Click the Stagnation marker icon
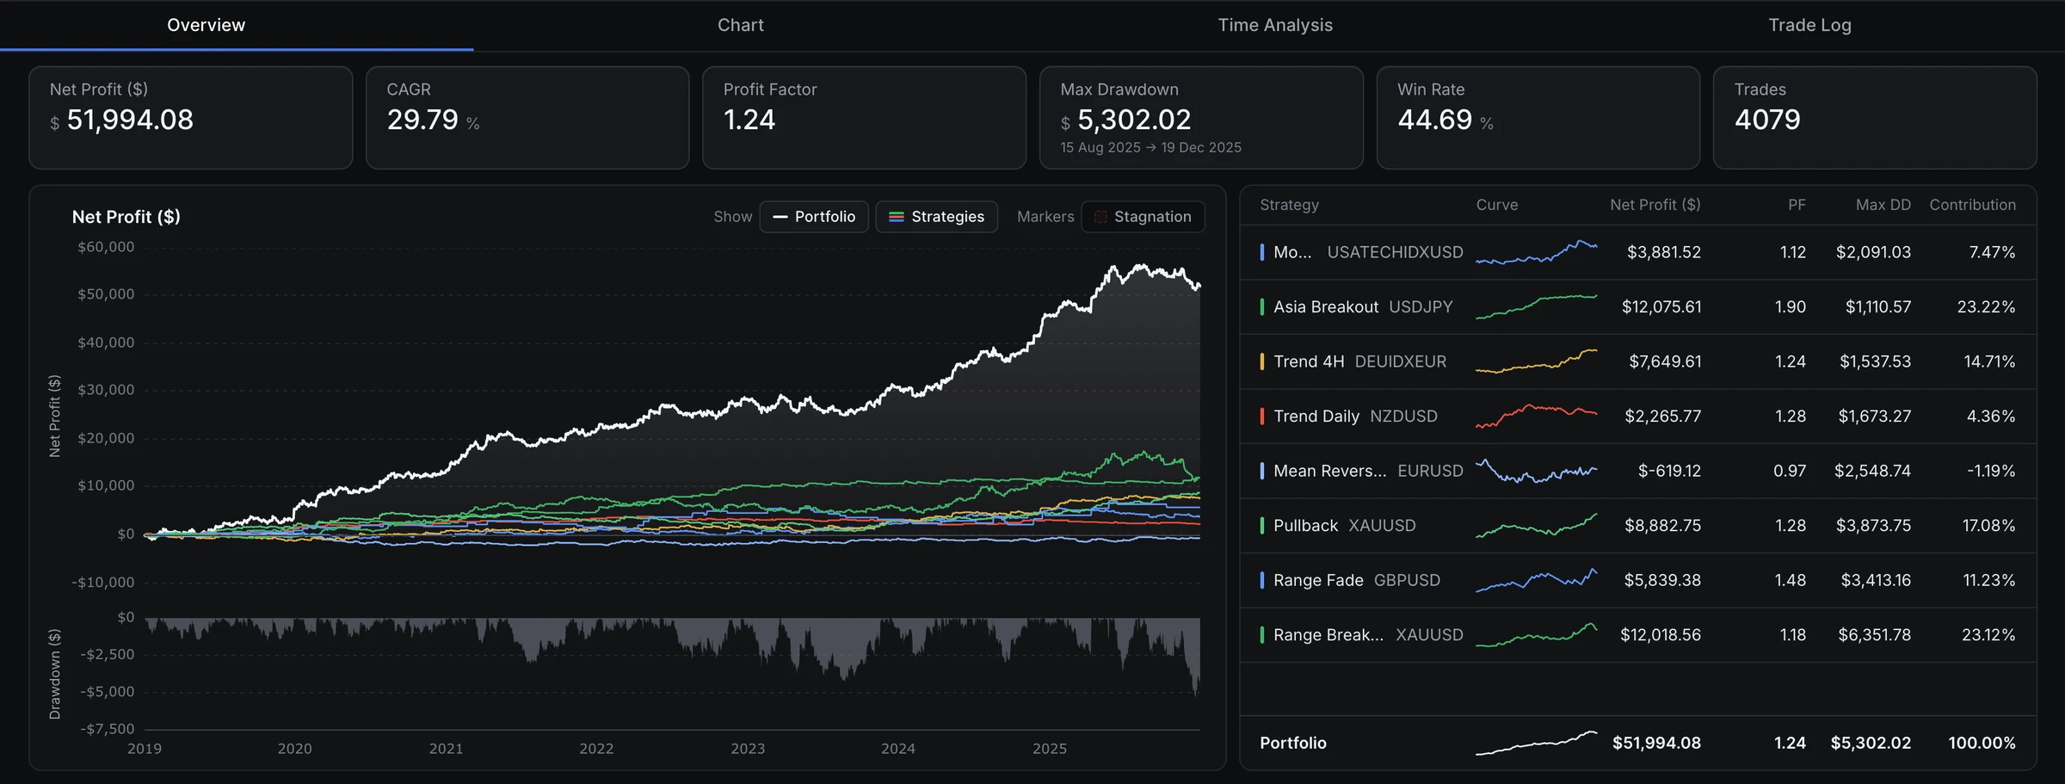 tap(1100, 217)
